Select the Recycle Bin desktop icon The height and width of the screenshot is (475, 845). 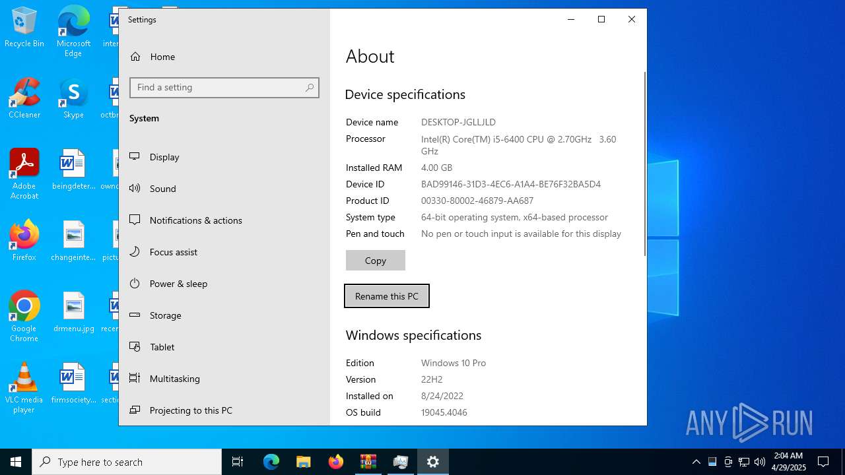click(x=24, y=28)
